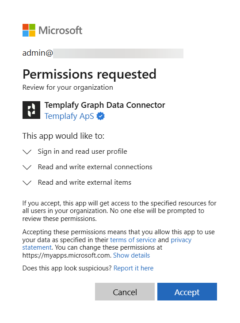Click the 'Read and write external connections' label
The width and height of the screenshot is (240, 323).
coord(95,167)
